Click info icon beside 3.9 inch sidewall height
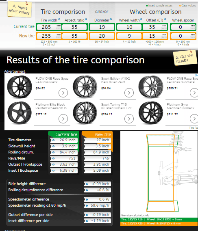198x231 pixels. coord(53,146)
